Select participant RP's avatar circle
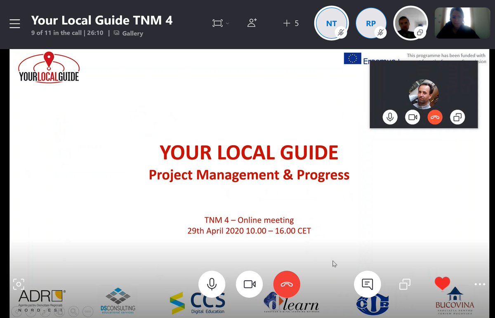 tap(371, 23)
